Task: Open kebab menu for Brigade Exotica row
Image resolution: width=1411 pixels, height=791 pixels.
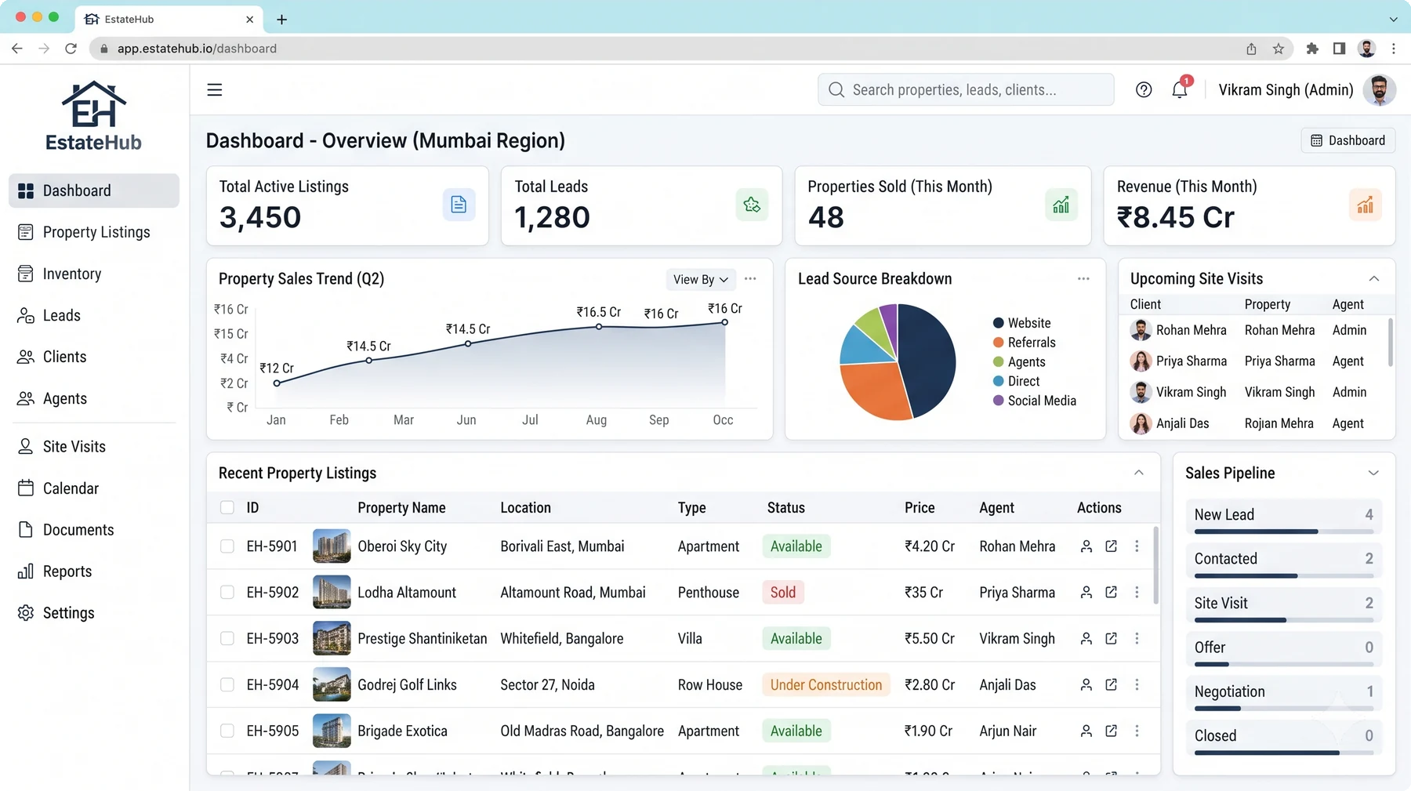Action: click(x=1137, y=731)
